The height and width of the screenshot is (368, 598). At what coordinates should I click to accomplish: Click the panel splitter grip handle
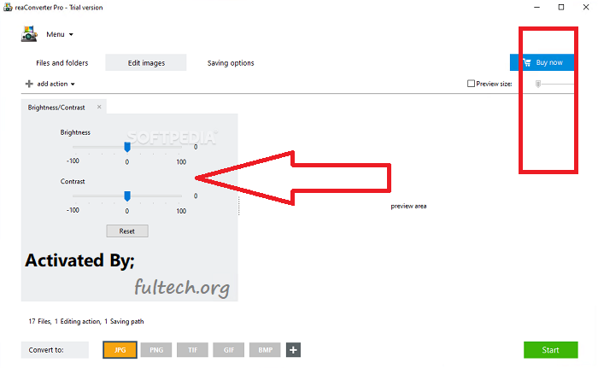click(239, 206)
